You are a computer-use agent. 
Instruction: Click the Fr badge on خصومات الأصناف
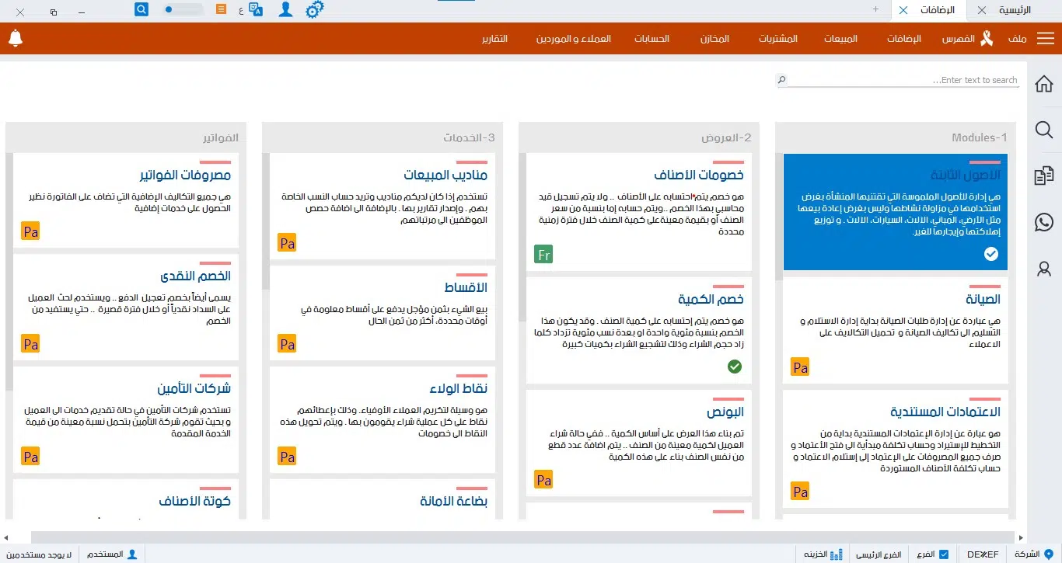point(543,254)
